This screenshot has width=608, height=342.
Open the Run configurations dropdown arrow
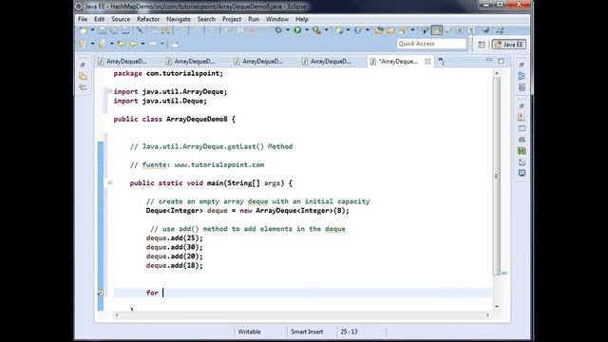(306, 29)
